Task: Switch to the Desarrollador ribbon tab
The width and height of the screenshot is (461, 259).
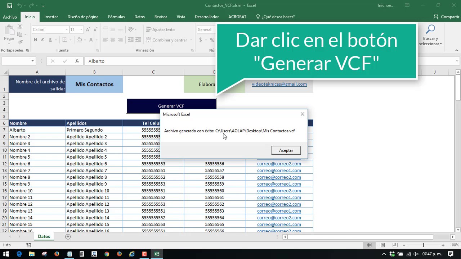Action: (207, 17)
